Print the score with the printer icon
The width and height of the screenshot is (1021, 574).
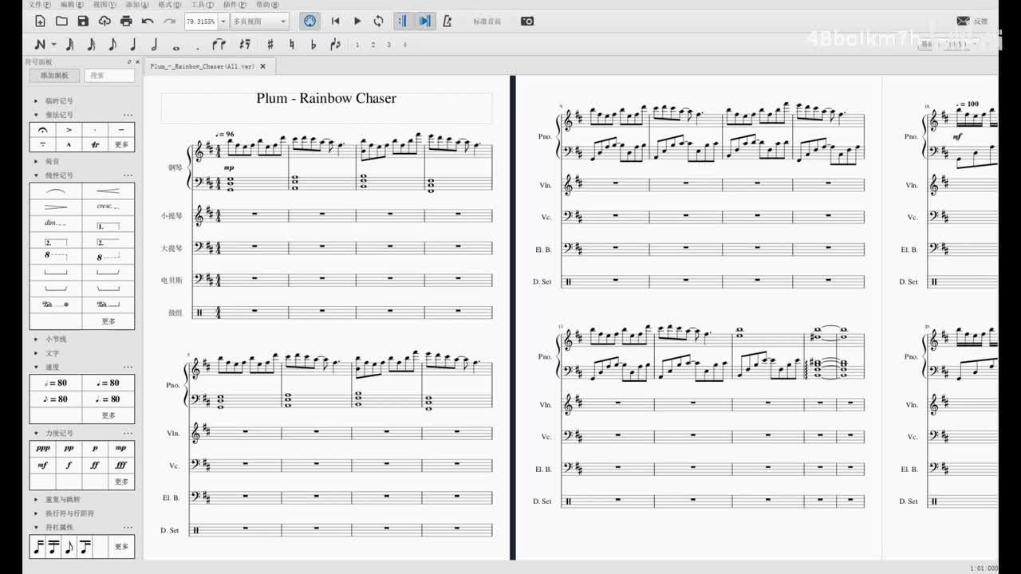[x=126, y=21]
